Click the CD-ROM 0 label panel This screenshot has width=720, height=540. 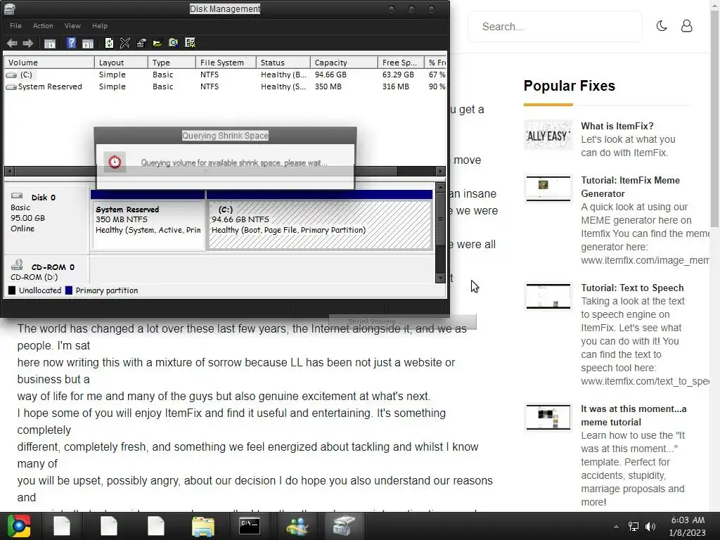click(46, 270)
